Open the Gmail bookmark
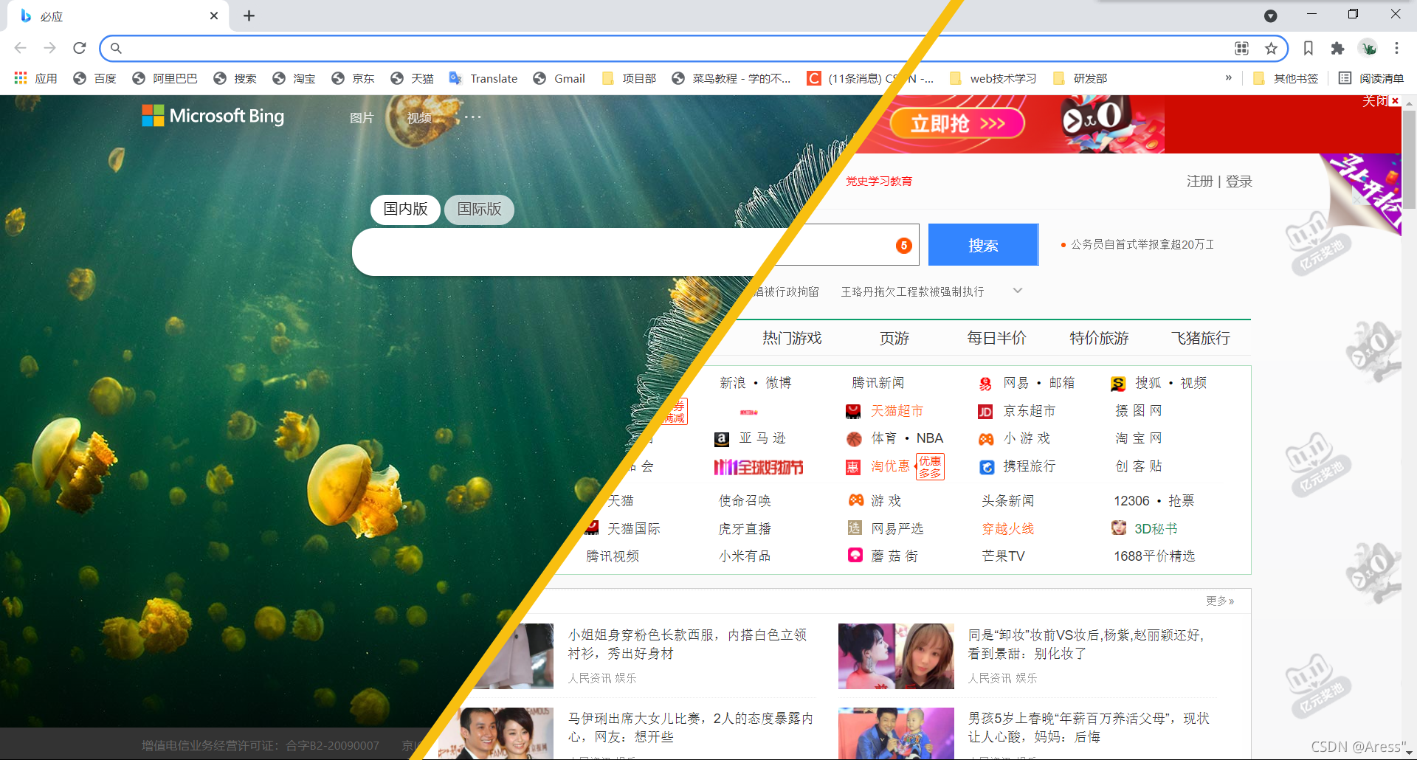The image size is (1417, 760). pos(559,78)
